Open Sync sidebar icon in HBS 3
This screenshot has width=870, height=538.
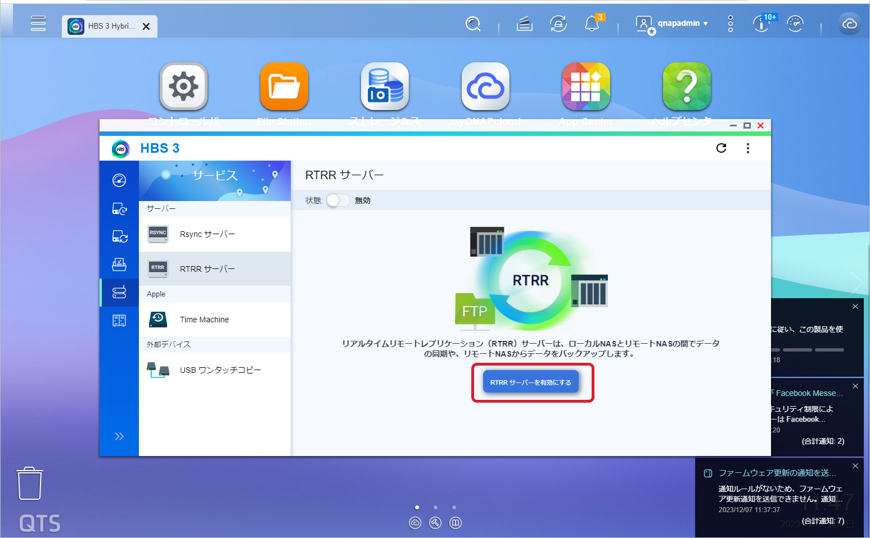pos(119,236)
